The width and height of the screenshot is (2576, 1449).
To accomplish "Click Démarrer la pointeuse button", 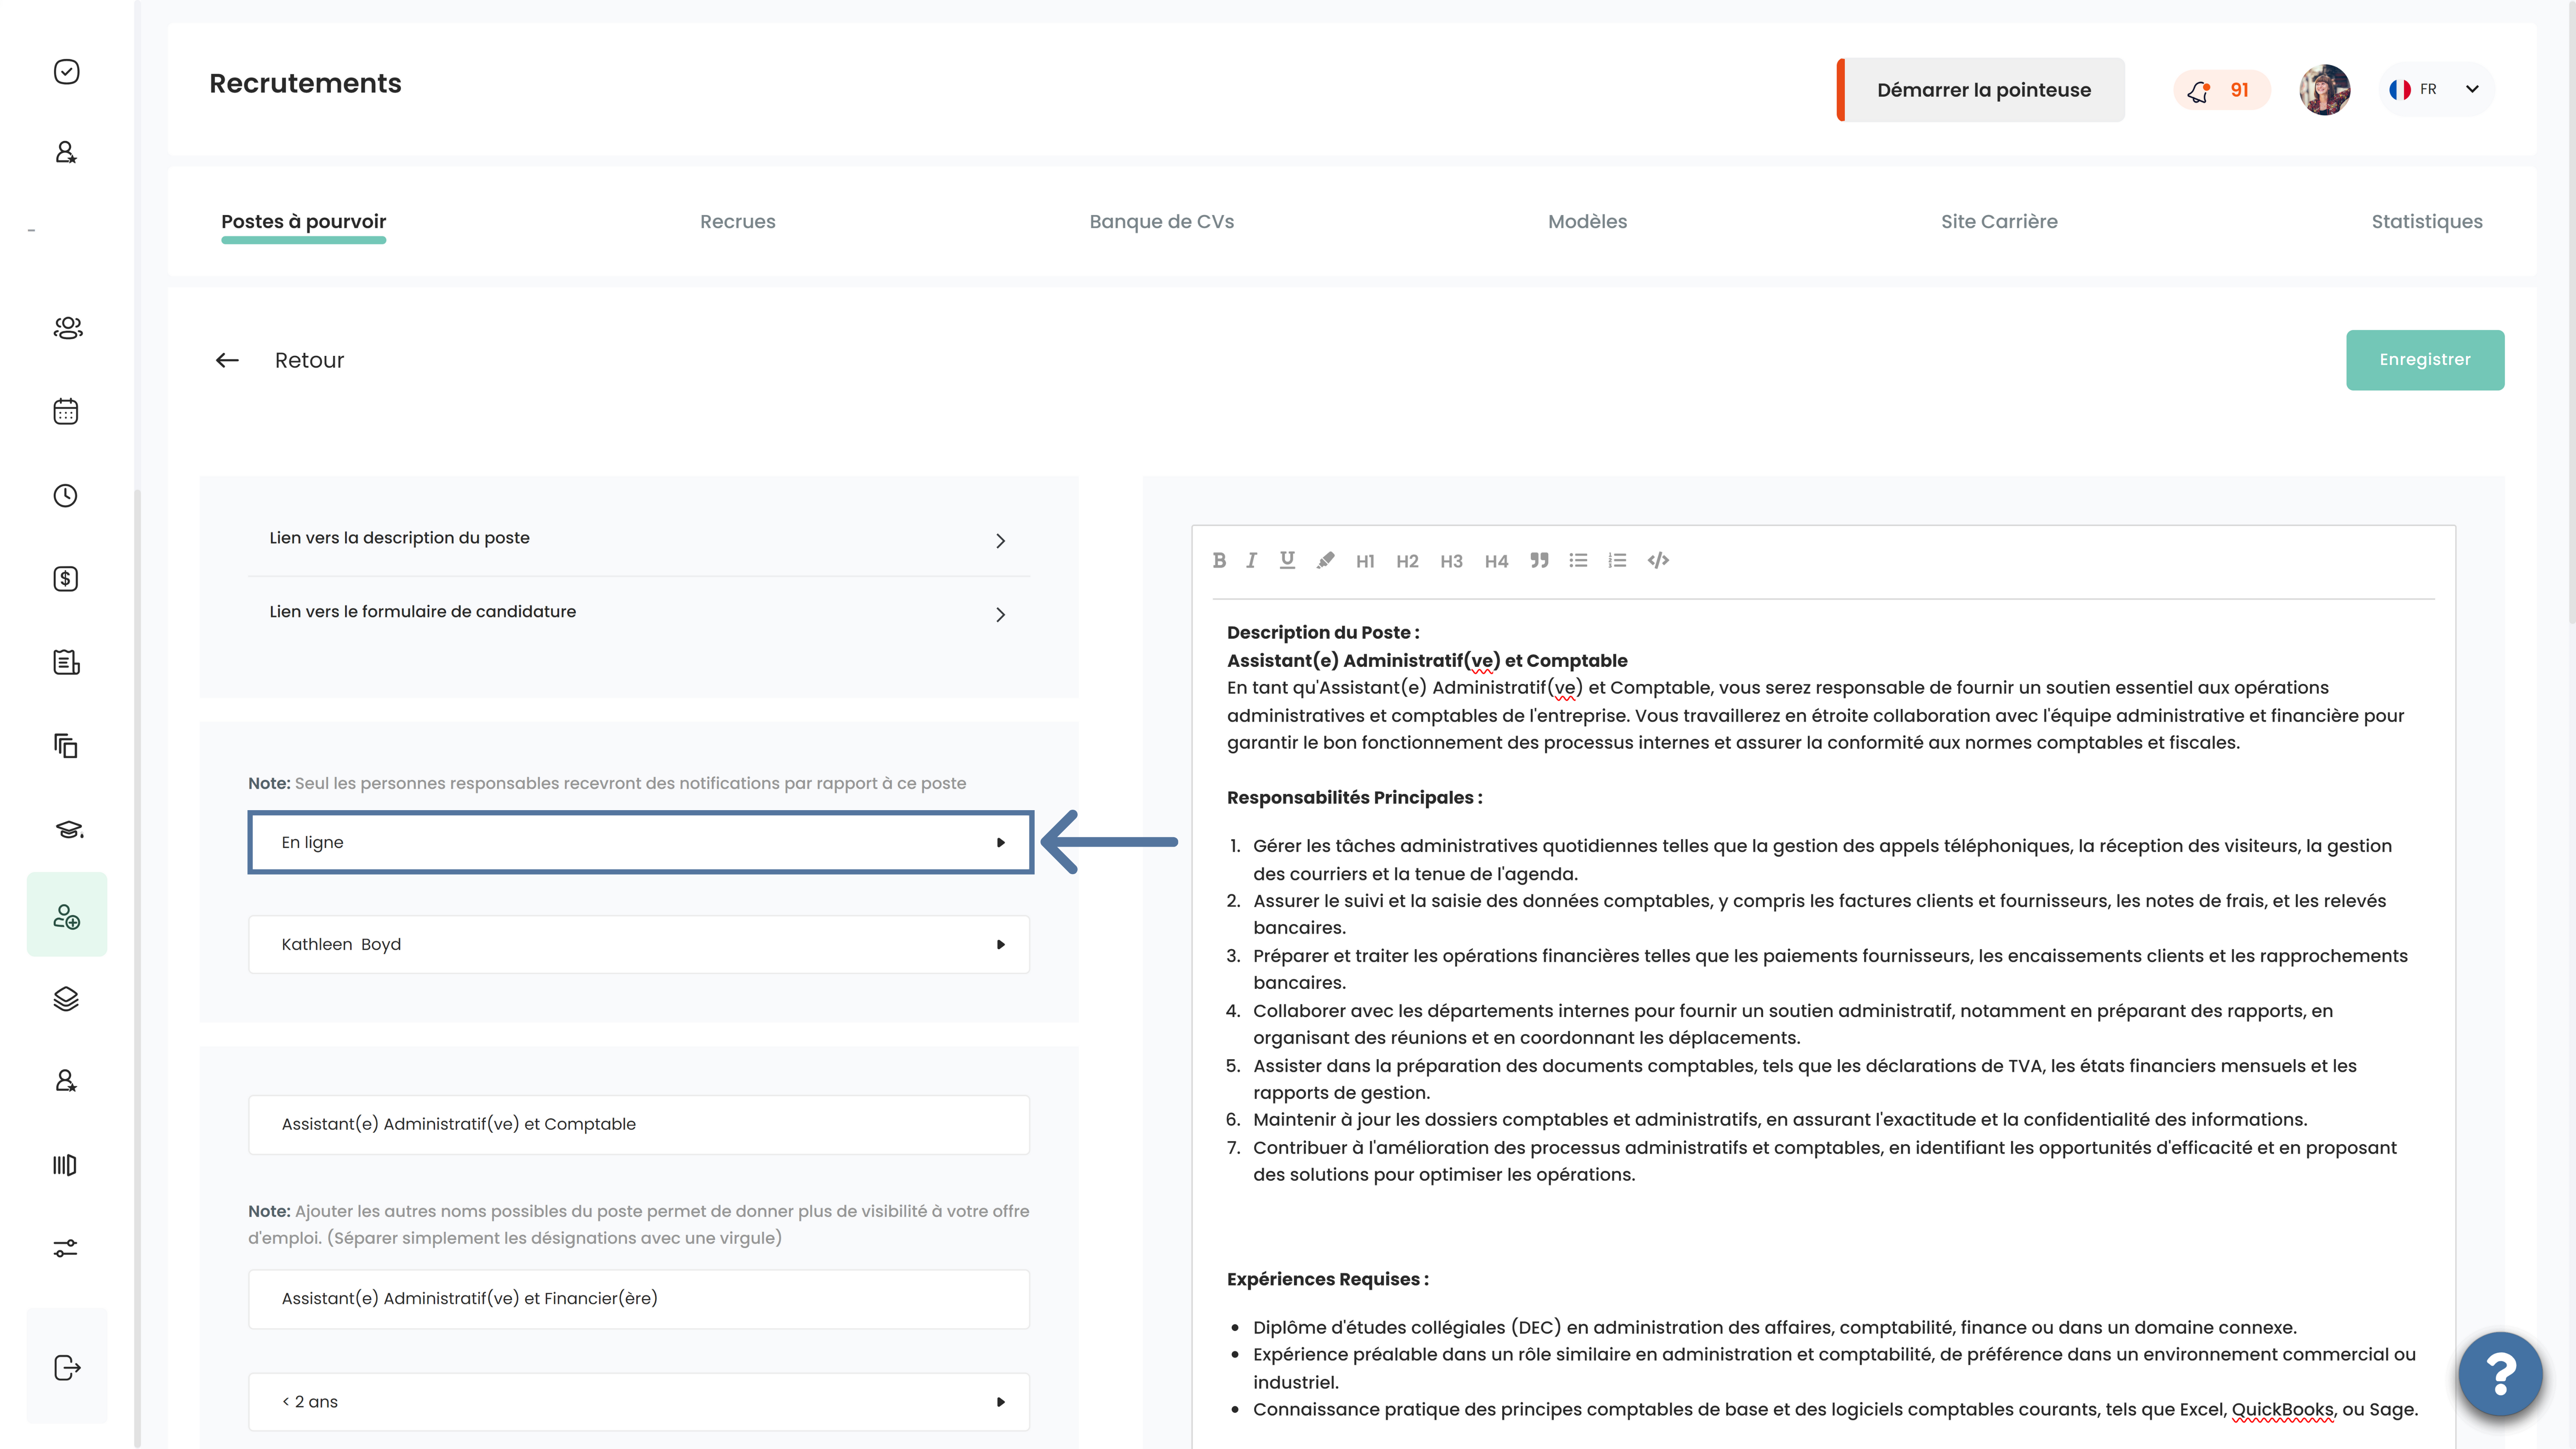I will [x=1980, y=90].
